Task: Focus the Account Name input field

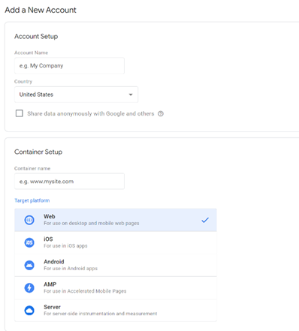Action: [69, 65]
